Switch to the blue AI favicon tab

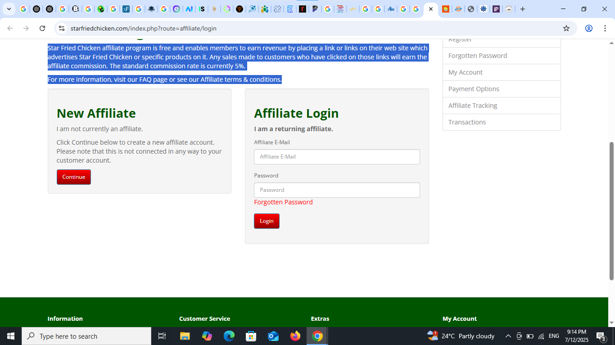pyautogui.click(x=189, y=9)
